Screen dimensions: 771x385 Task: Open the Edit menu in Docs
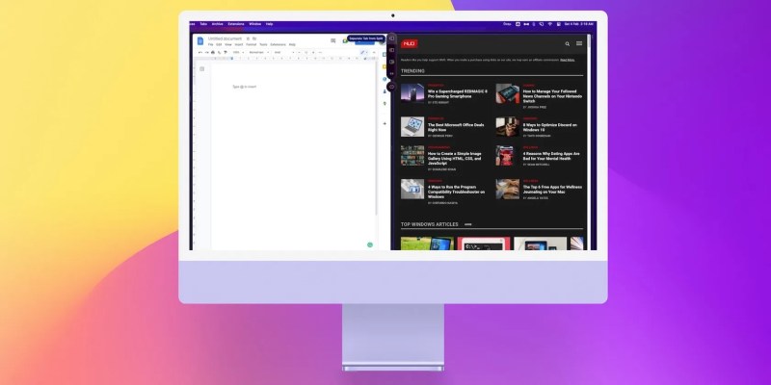tap(219, 44)
